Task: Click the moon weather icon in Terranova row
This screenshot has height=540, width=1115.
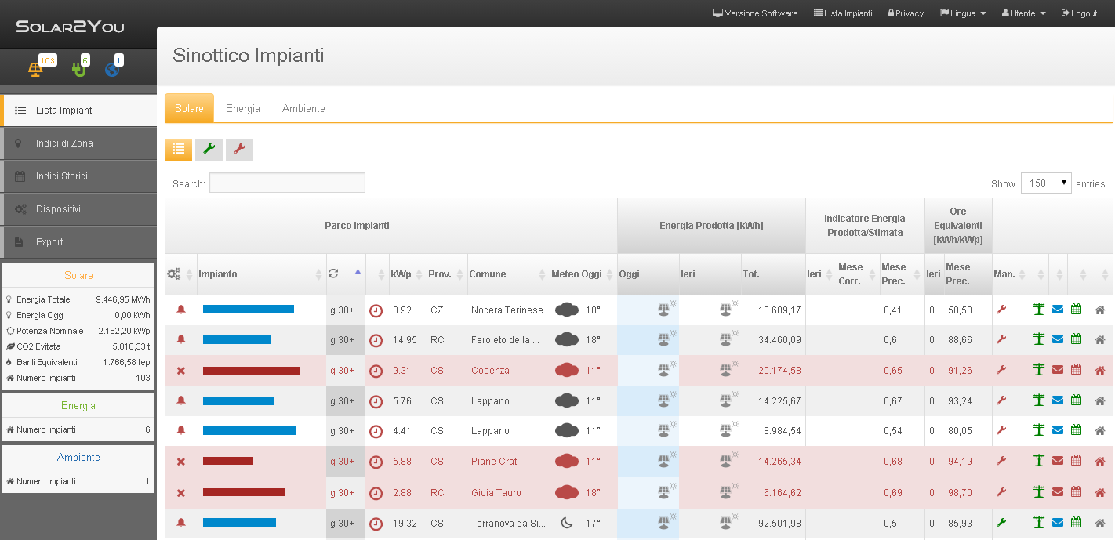Action: pos(567,523)
